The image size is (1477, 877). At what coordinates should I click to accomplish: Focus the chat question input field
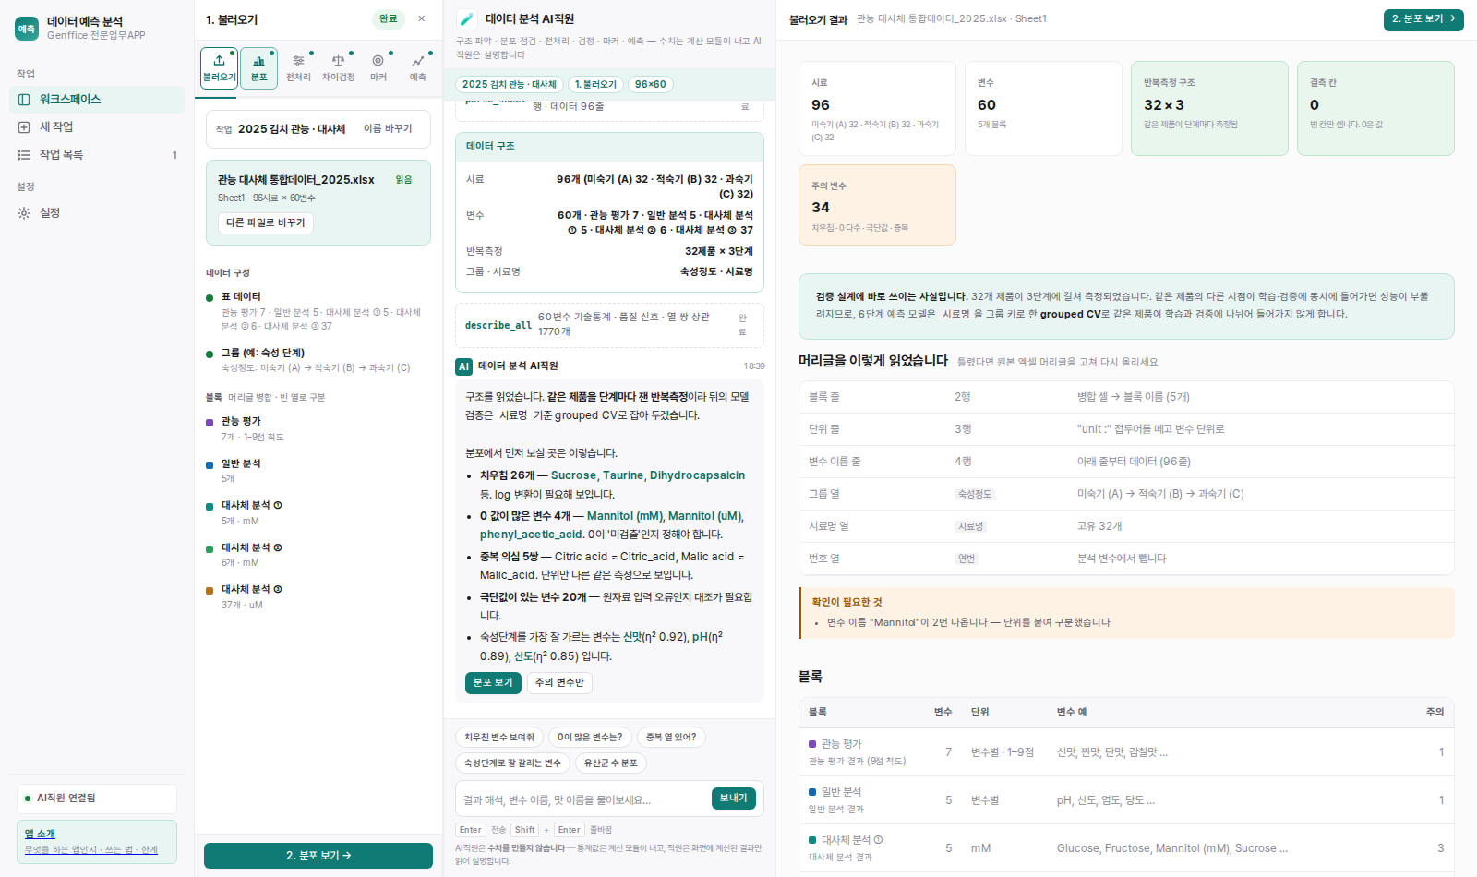pos(582,799)
